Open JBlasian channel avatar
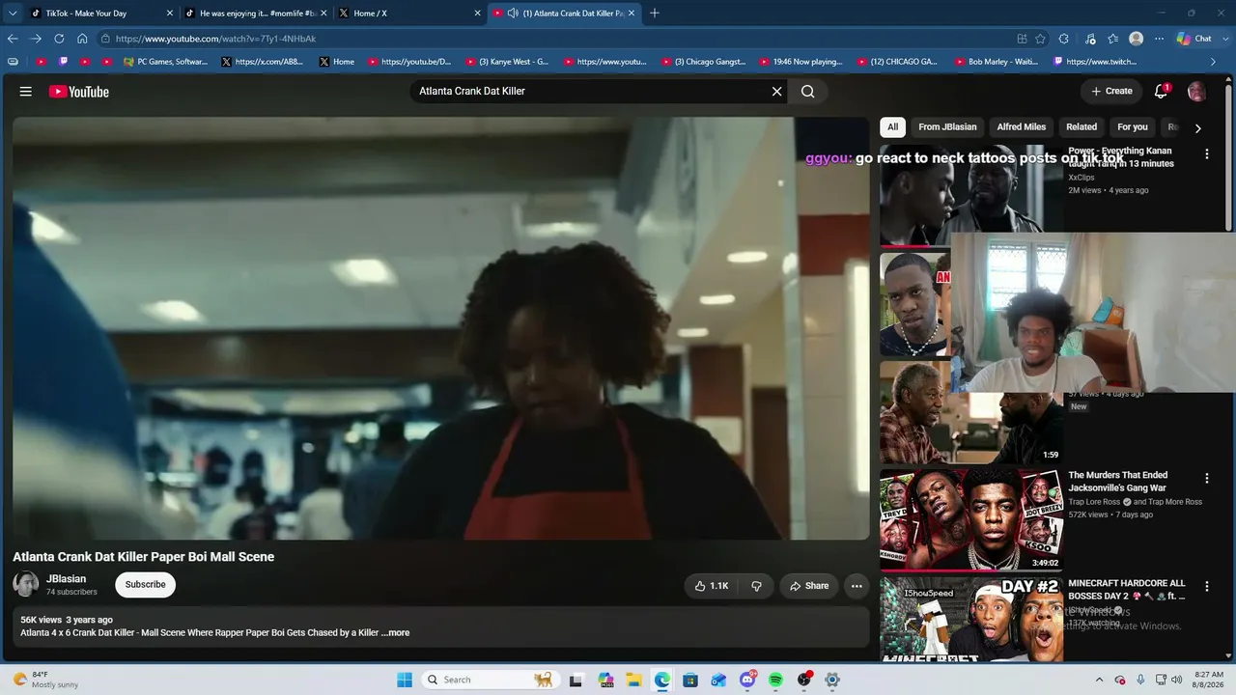The image size is (1236, 695). [26, 584]
